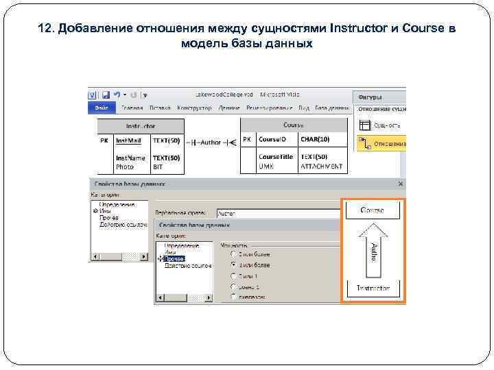Select Действие ссылки in lower category list

click(188, 266)
